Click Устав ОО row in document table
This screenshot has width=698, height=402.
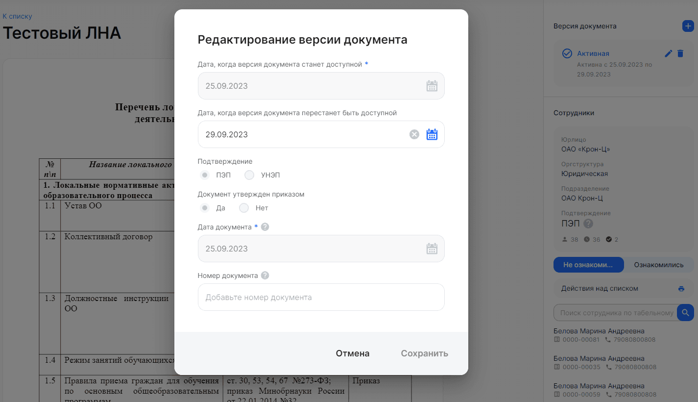click(83, 206)
